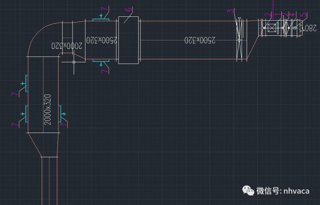The image size is (320, 205).
Task: Select the cyan hanger symbol above the 2500x320 duct
Action: tap(101, 16)
